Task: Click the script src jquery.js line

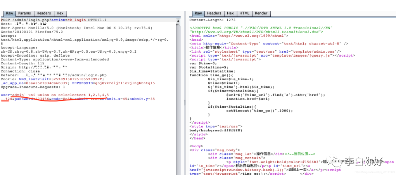Action: [x=272, y=55]
